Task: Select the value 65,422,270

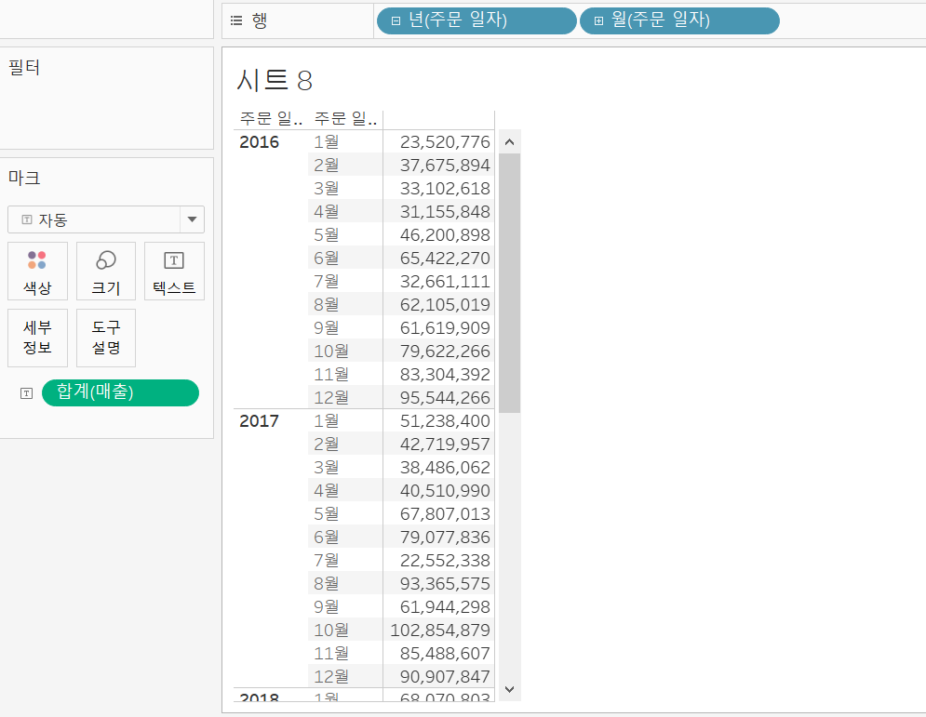Action: pos(445,259)
